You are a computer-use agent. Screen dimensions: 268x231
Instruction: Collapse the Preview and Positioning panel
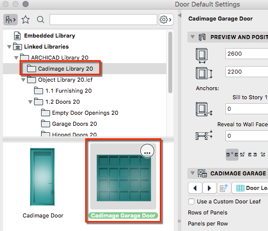tap(193, 37)
